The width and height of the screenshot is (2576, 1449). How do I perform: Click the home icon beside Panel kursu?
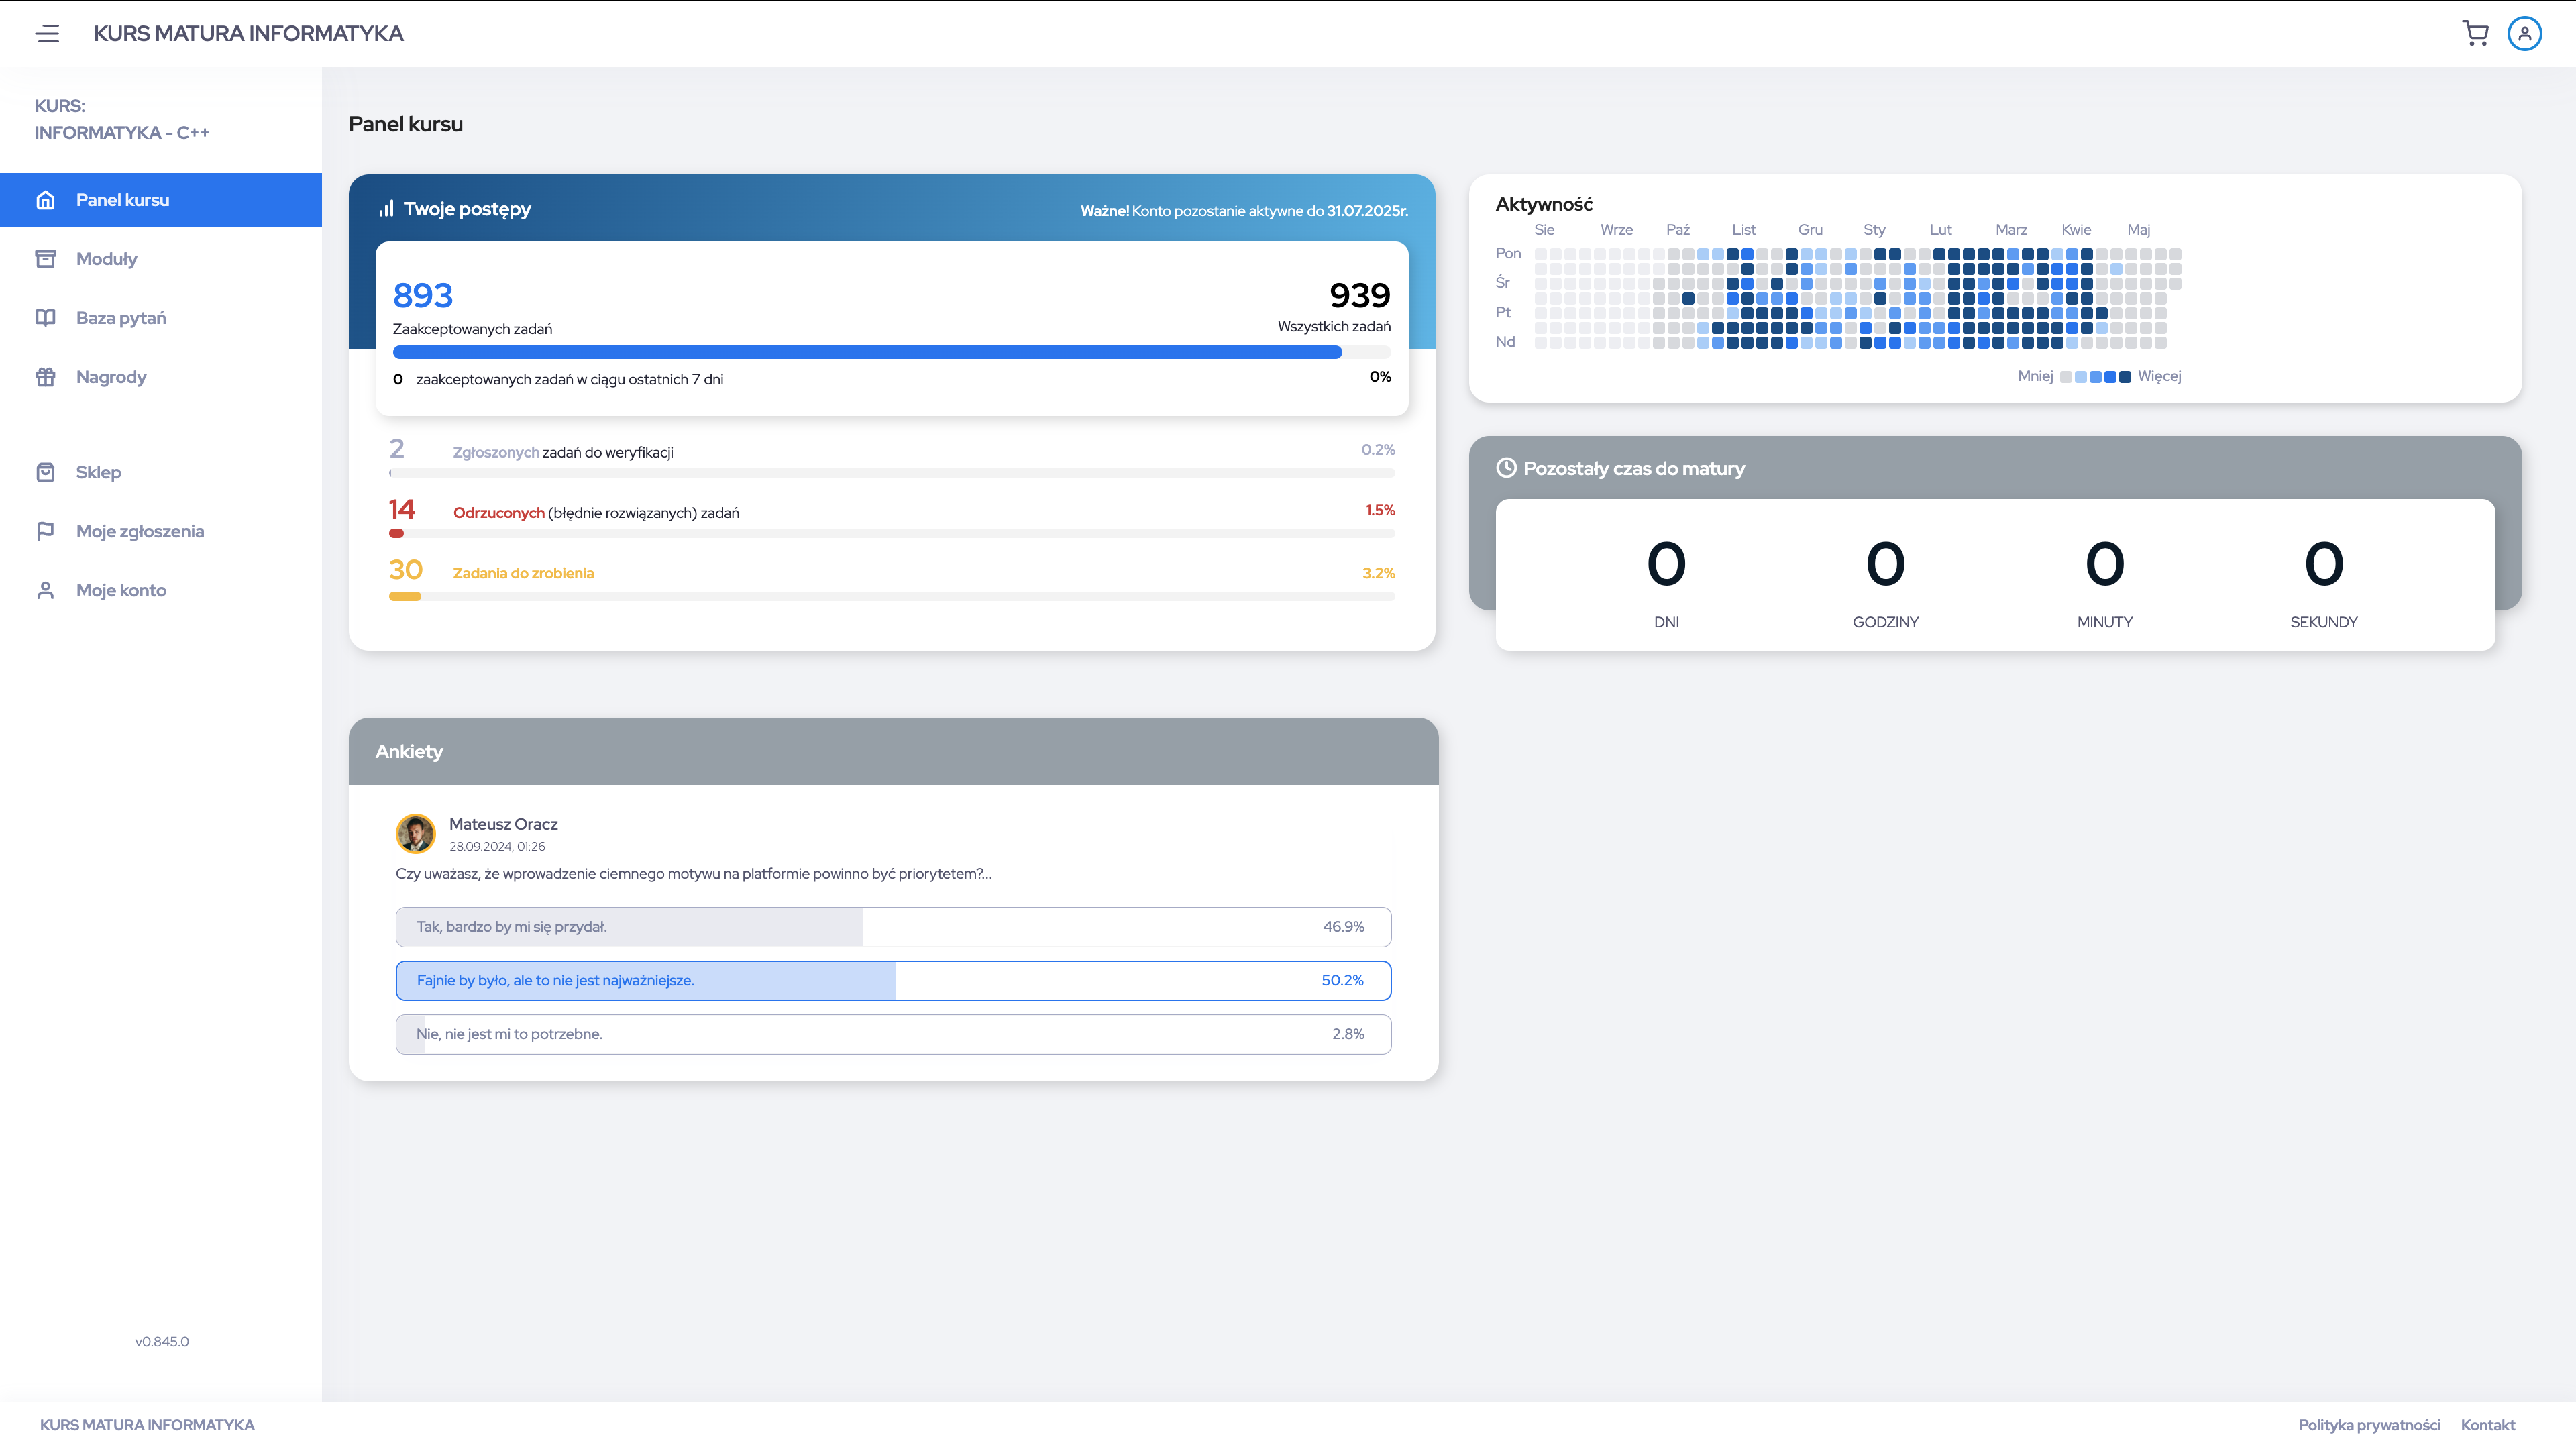pyautogui.click(x=45, y=200)
